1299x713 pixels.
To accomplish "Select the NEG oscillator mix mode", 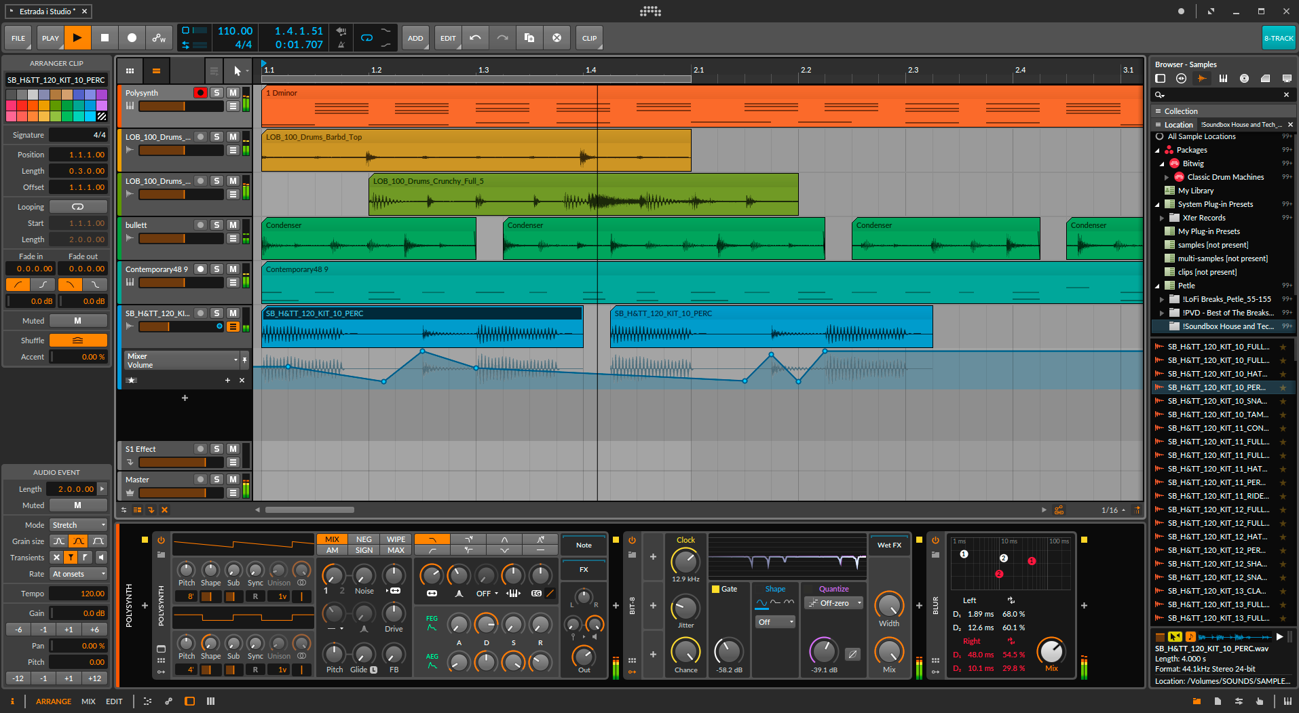I will 364,539.
